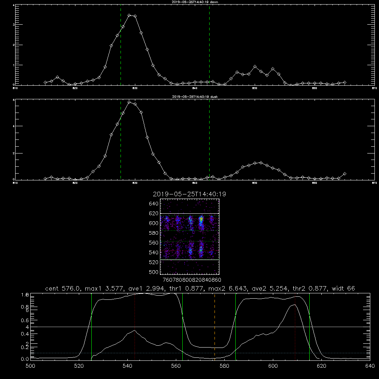Screen dimensions: 379x379
Task: Click the bottom plot axis label '600'
Action: click(x=273, y=366)
